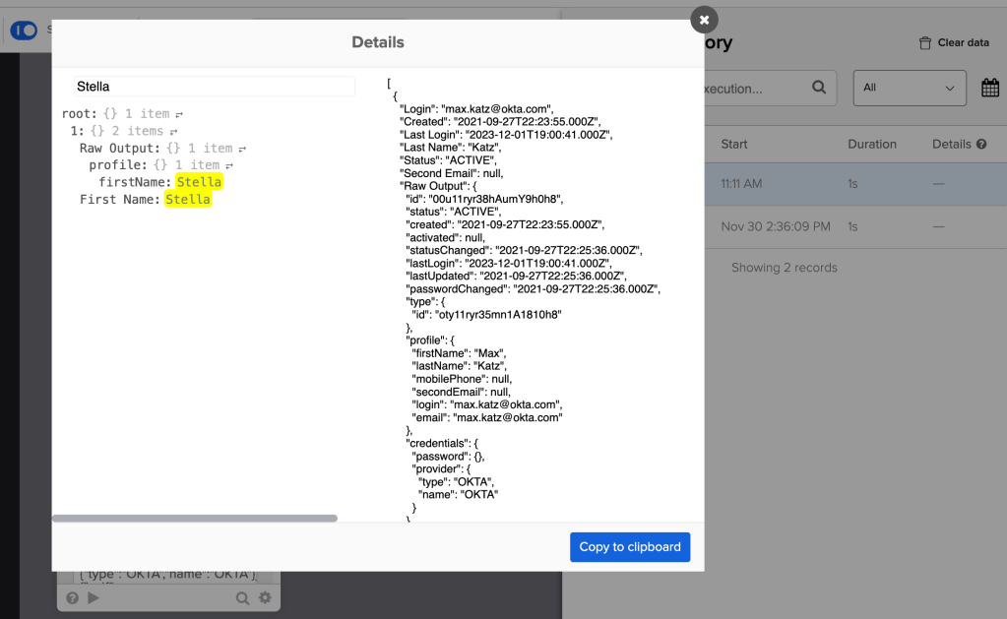Image resolution: width=1007 pixels, height=619 pixels.
Task: Open the All executions dropdown
Action: 909,88
